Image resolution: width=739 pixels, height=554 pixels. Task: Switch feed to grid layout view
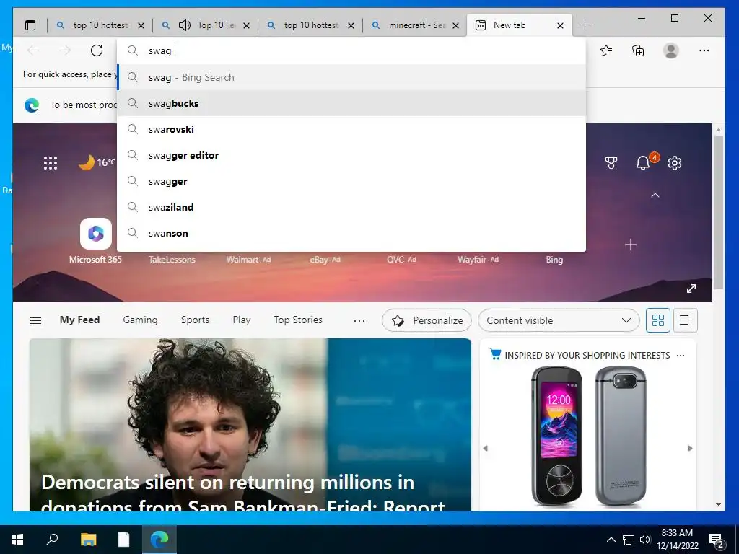click(658, 320)
